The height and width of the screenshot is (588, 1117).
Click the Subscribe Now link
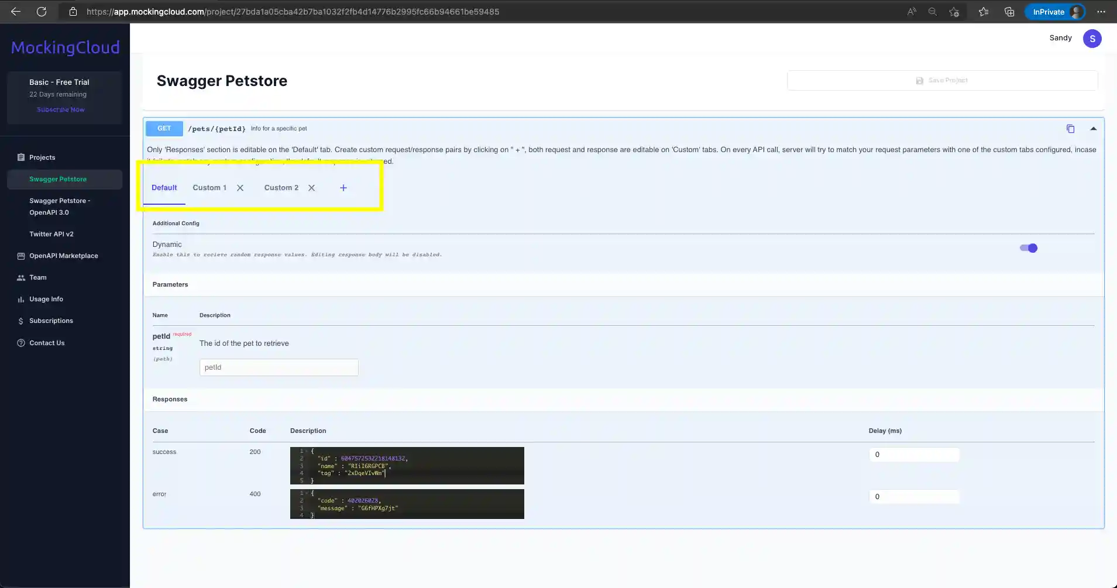click(61, 109)
